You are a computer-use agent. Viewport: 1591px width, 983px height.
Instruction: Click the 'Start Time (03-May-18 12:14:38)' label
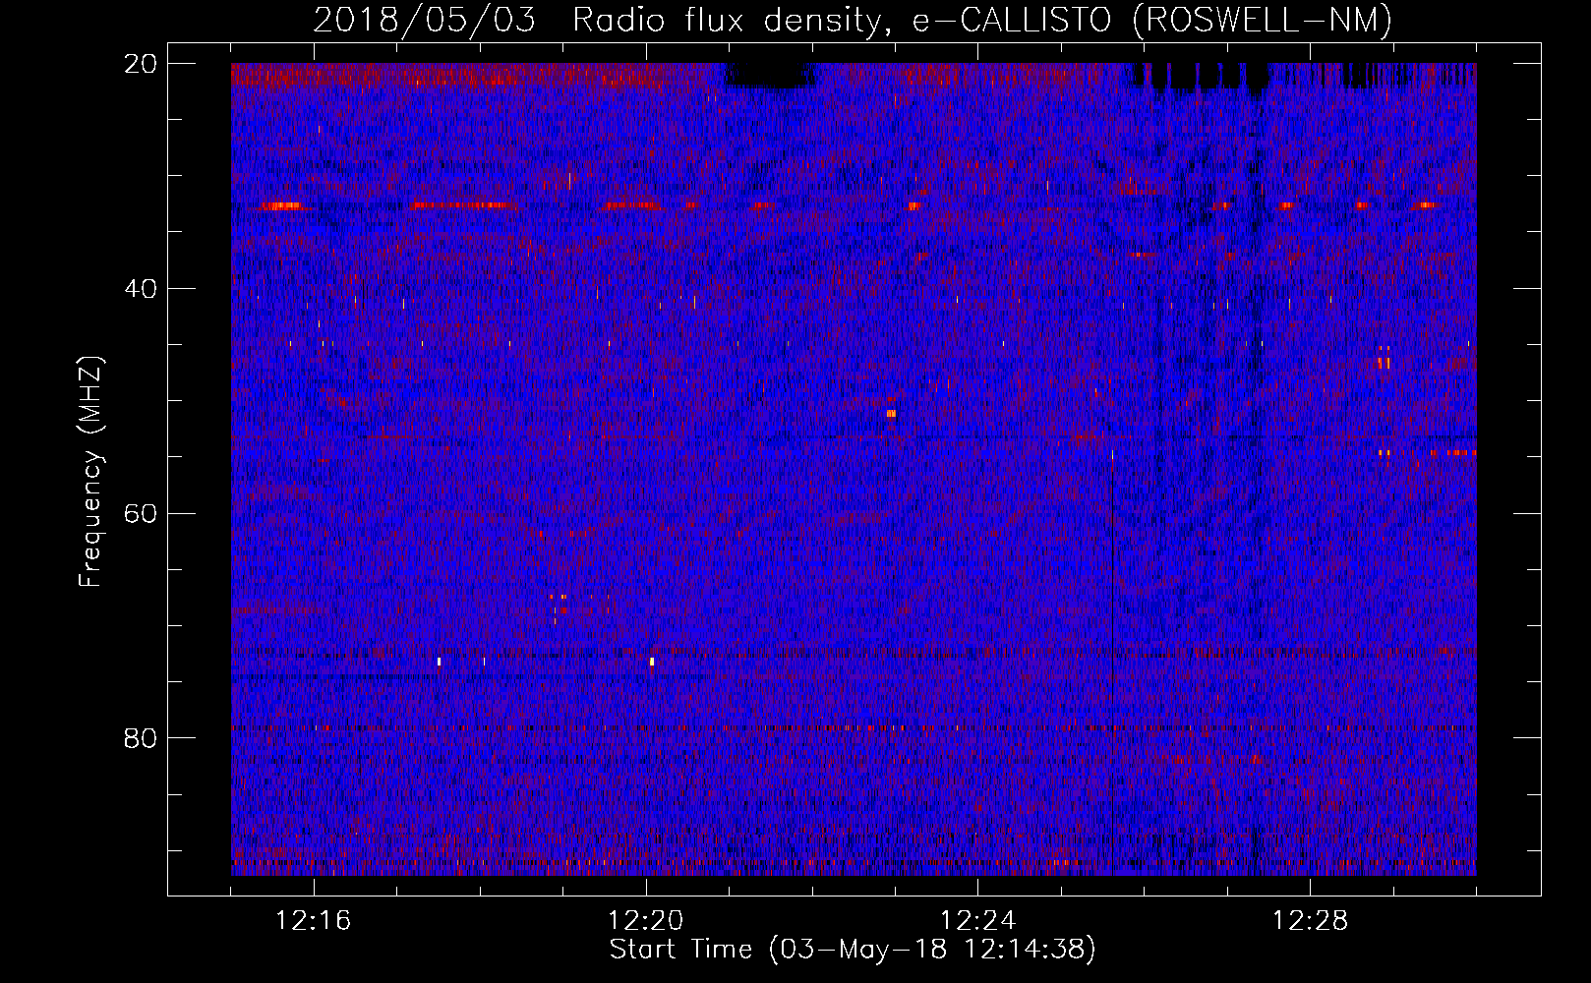tap(853, 950)
